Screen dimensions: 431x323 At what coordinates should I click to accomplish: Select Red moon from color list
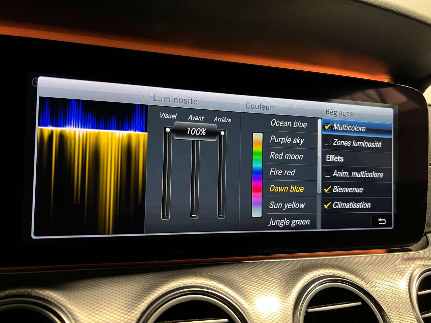pyautogui.click(x=286, y=156)
